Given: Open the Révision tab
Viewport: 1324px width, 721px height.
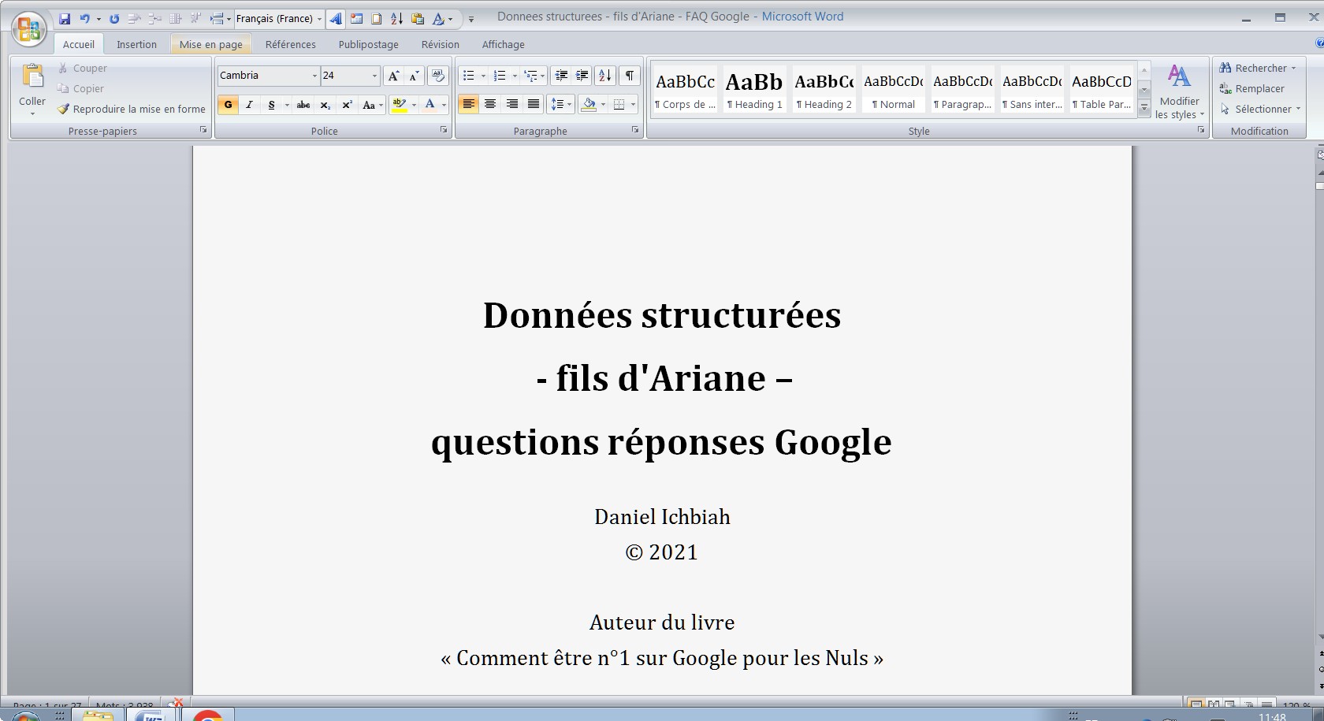Looking at the screenshot, I should [441, 44].
